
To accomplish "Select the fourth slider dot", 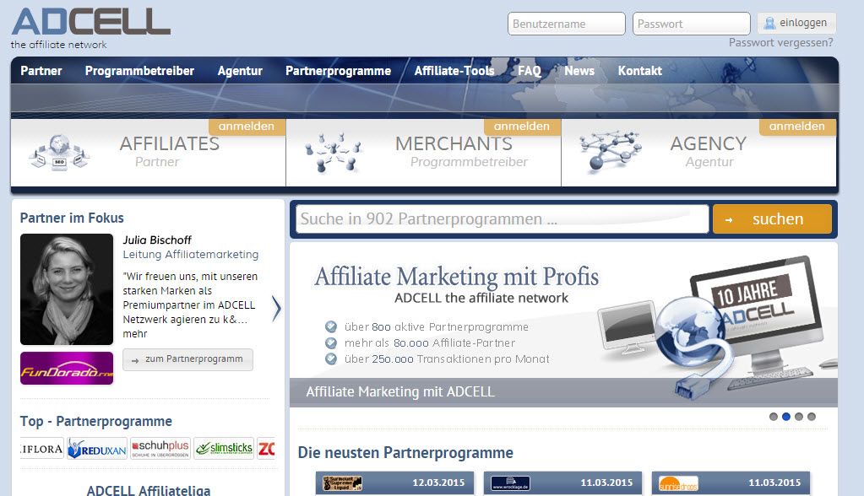I will pyautogui.click(x=812, y=417).
